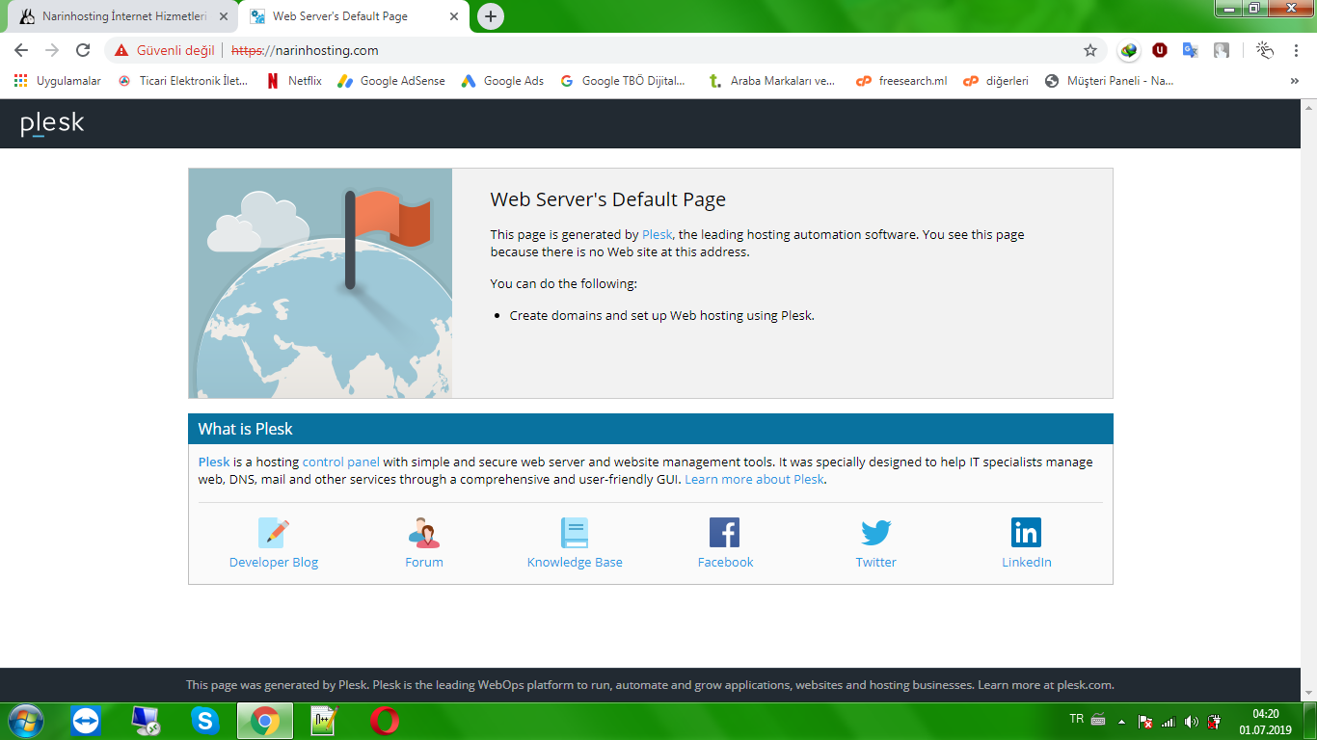Open the TR input language selector
This screenshot has width=1317, height=740.
(1077, 719)
